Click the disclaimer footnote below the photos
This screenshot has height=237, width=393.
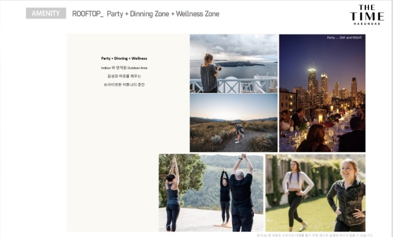[x=315, y=235]
